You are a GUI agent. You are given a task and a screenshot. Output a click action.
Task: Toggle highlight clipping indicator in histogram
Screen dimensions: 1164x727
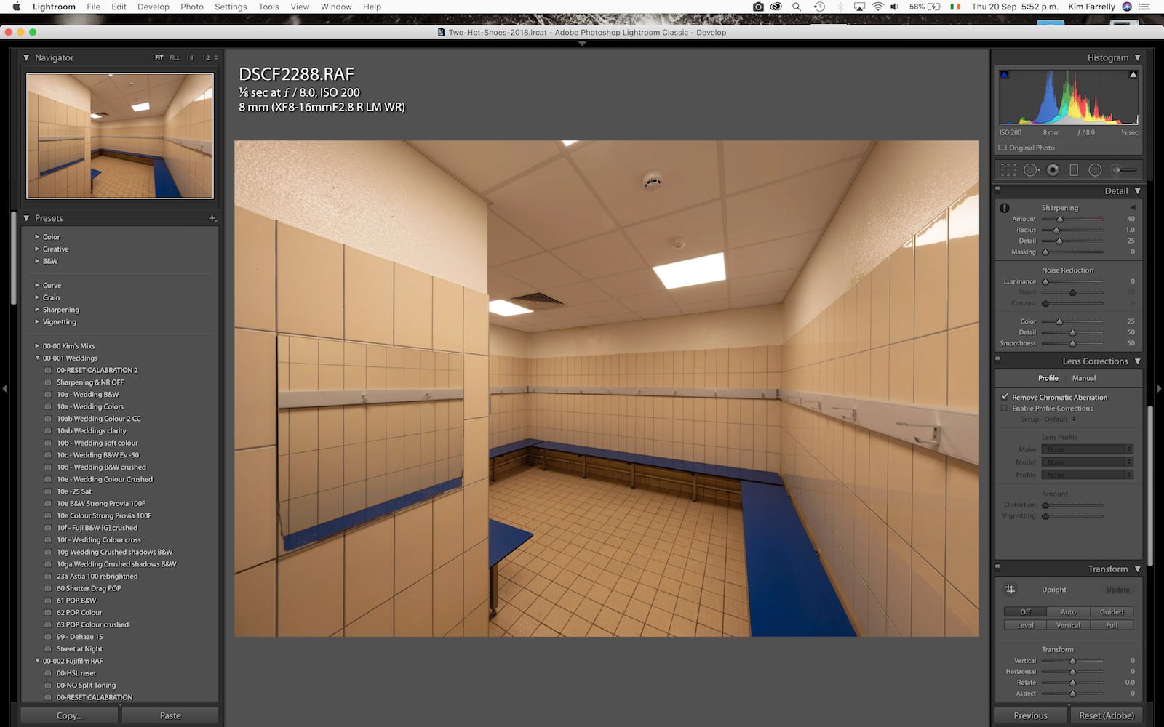pos(1133,74)
